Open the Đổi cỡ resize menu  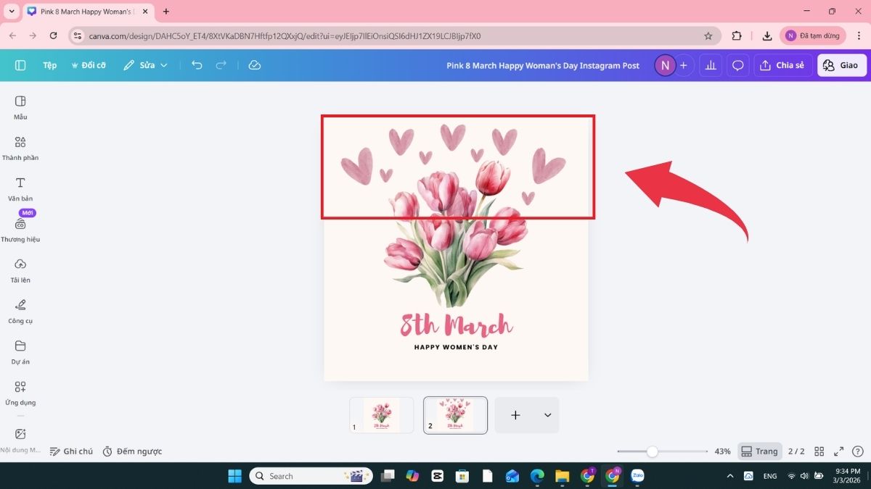point(89,65)
